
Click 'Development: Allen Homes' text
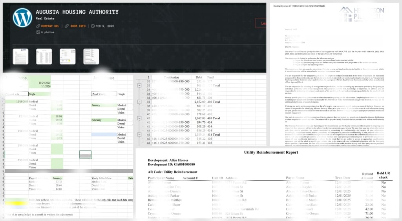pos(168,160)
